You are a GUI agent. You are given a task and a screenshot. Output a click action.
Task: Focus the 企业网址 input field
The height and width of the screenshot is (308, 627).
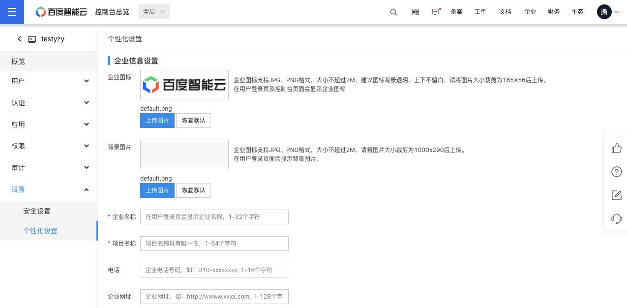[214, 297]
